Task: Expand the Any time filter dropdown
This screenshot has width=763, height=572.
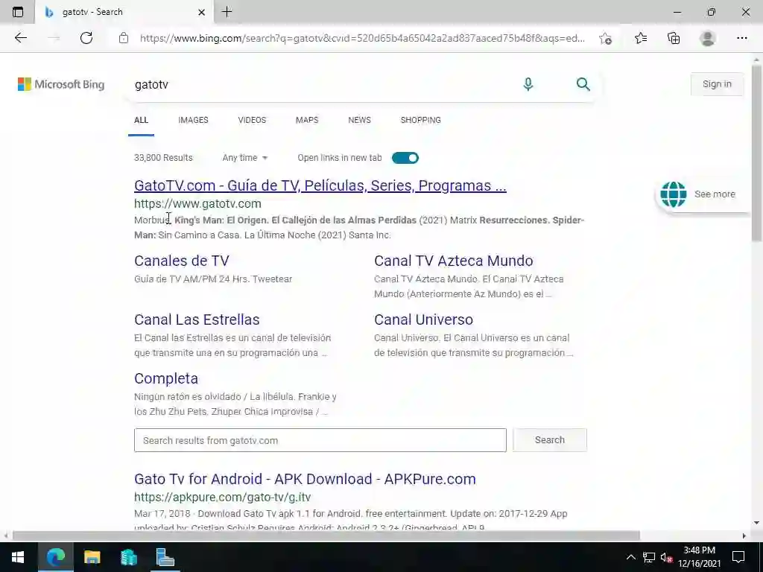Action: click(x=244, y=158)
